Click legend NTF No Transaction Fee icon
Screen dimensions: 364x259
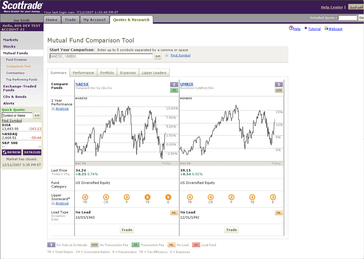click(95, 245)
